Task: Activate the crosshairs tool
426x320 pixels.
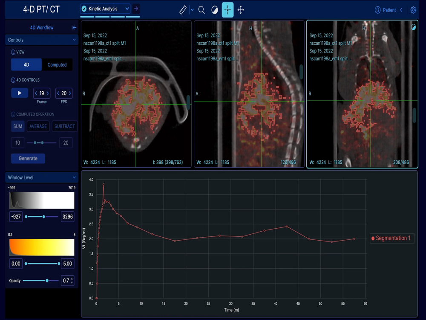Action: click(x=227, y=10)
